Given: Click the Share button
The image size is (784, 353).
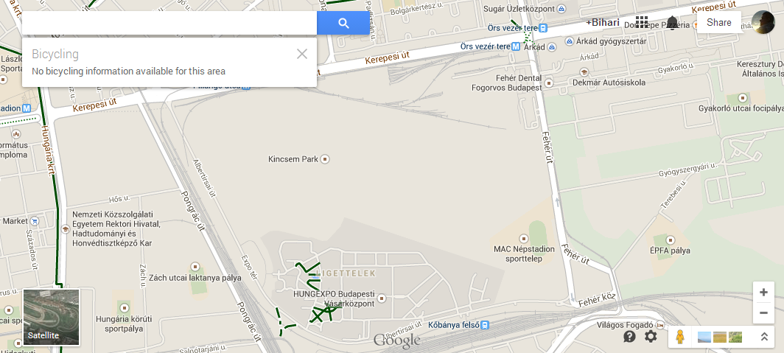Looking at the screenshot, I should [x=719, y=23].
